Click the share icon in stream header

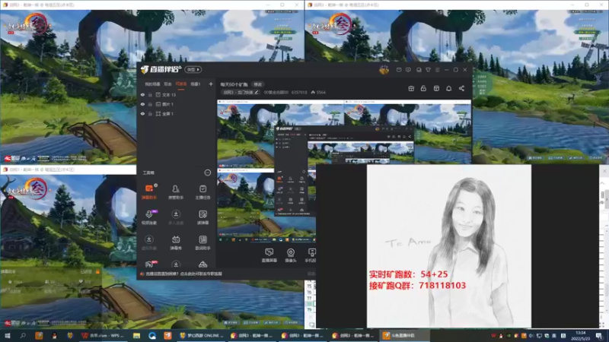coord(461,88)
